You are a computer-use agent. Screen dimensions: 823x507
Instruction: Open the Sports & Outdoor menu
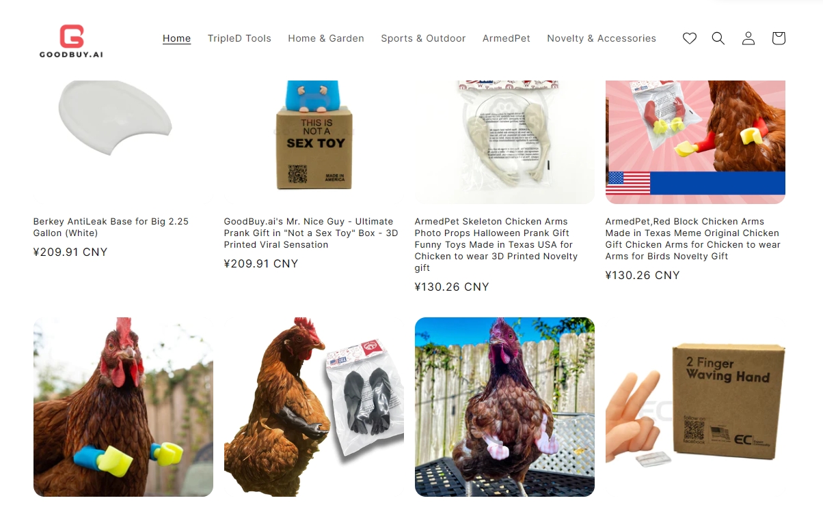[423, 38]
